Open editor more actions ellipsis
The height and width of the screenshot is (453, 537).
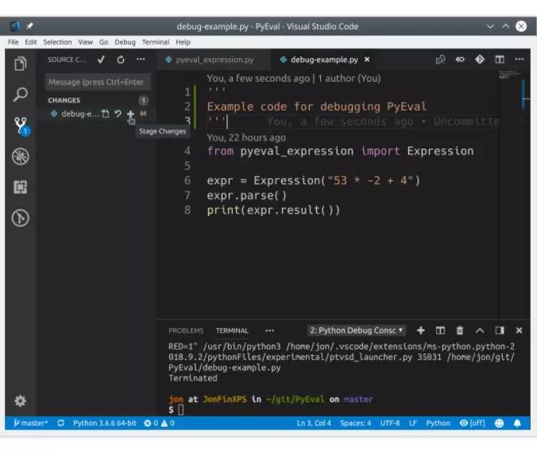pyautogui.click(x=520, y=60)
